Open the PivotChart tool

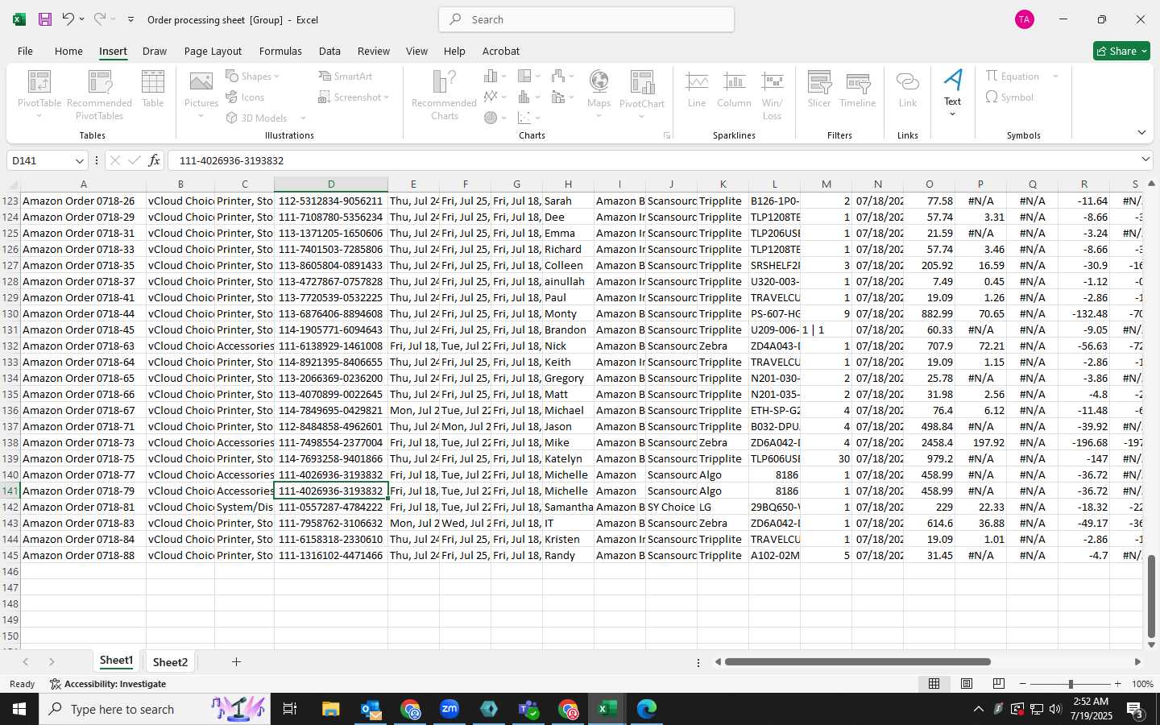642,95
